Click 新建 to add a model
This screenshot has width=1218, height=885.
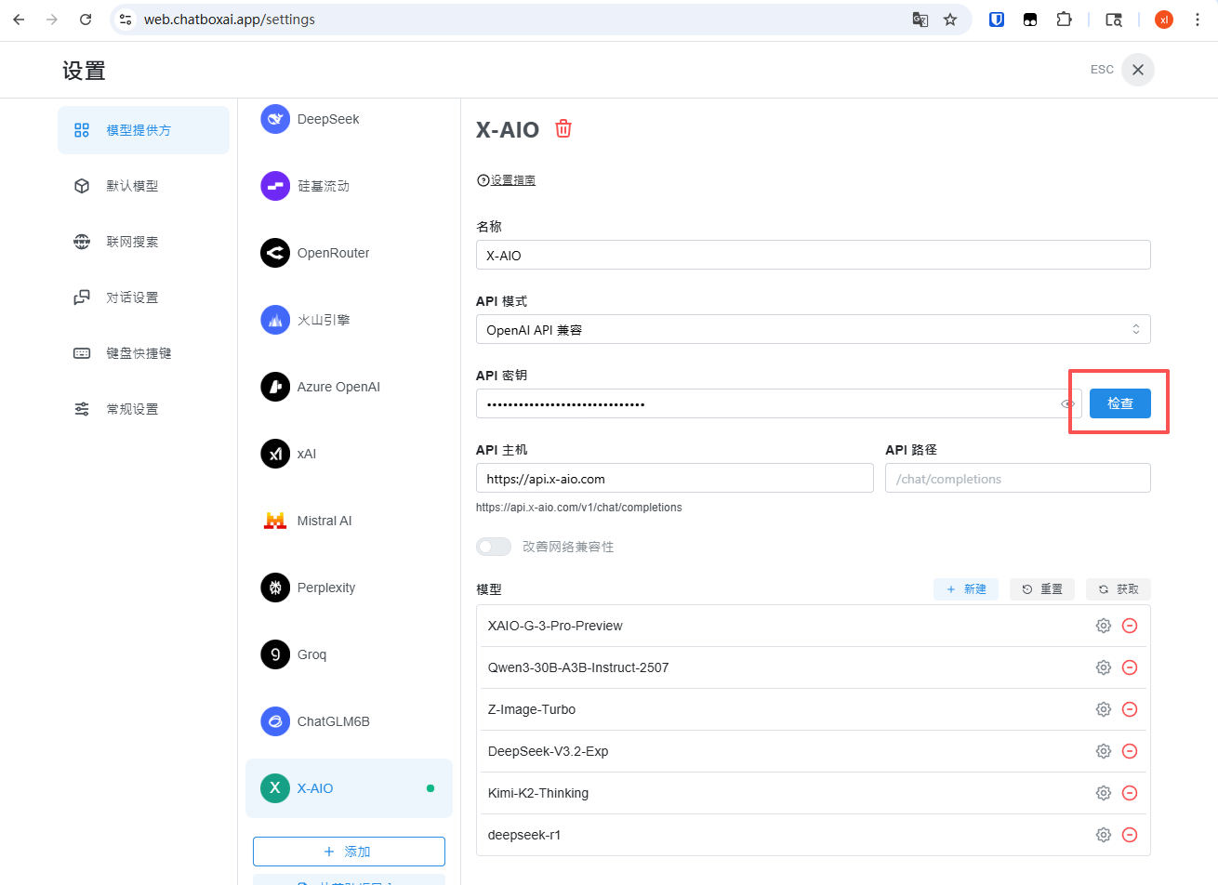(x=966, y=589)
